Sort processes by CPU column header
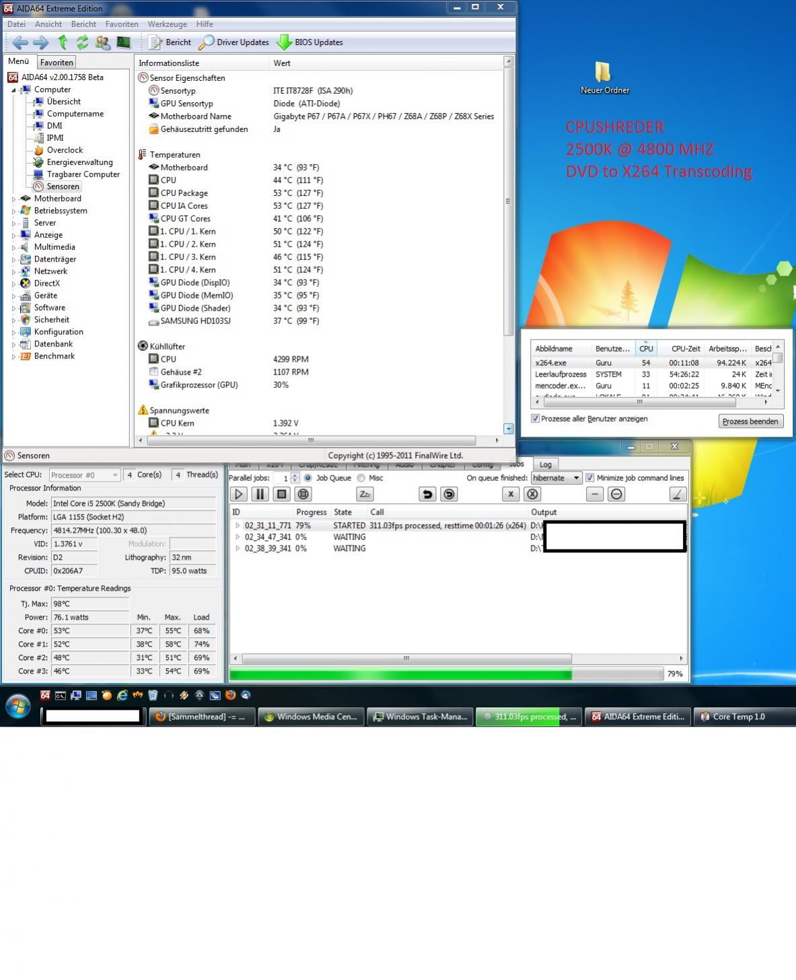Screen dimensions: 796x980 pyautogui.click(x=646, y=349)
